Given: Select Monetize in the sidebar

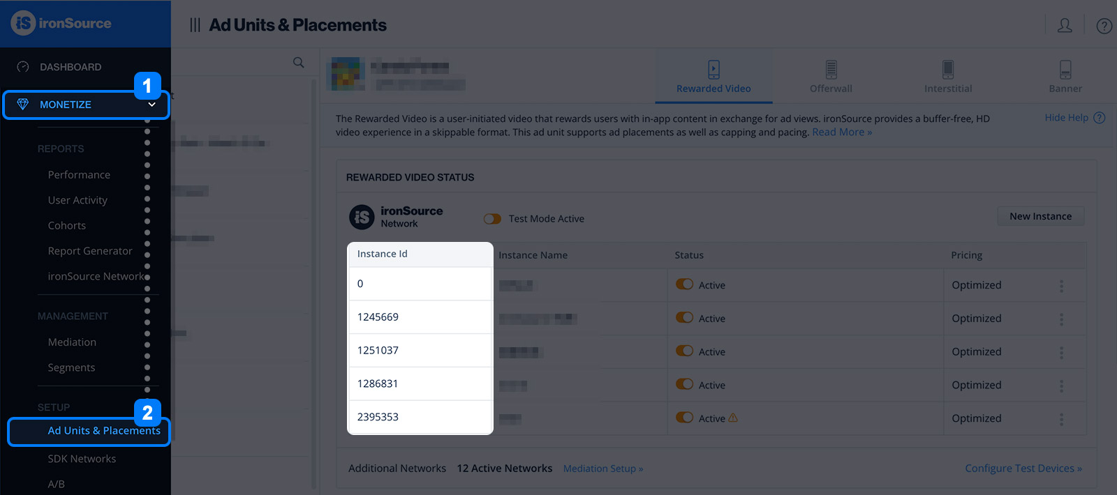Looking at the screenshot, I should tap(86, 105).
